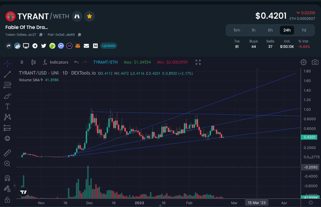321x207 pixels.
Task: Open the blue chart explorer icon link
Action: pos(17,46)
